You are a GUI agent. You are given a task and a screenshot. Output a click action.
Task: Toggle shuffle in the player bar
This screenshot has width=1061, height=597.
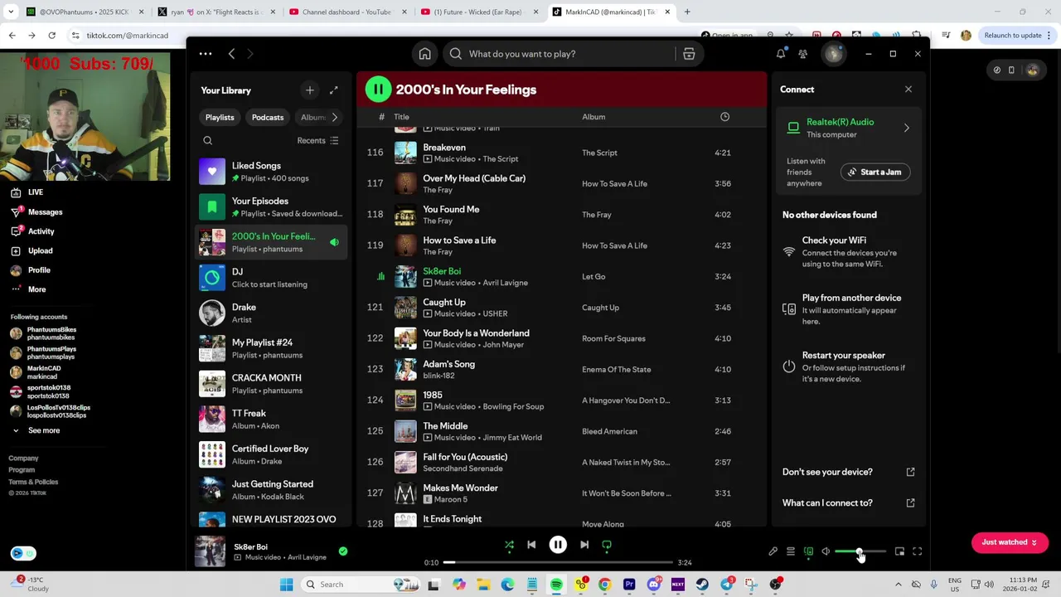[509, 545]
